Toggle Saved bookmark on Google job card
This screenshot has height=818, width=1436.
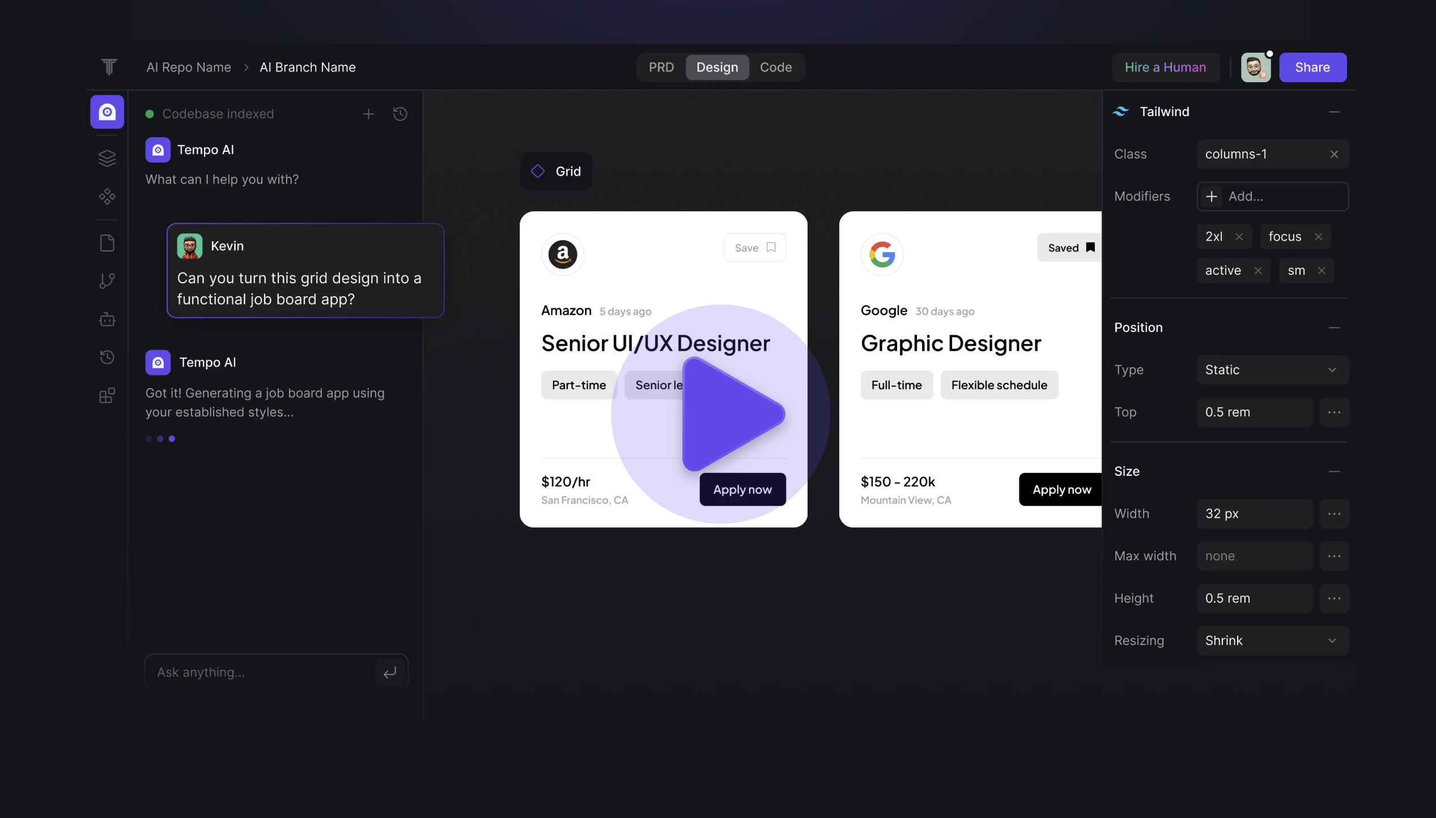(1070, 248)
